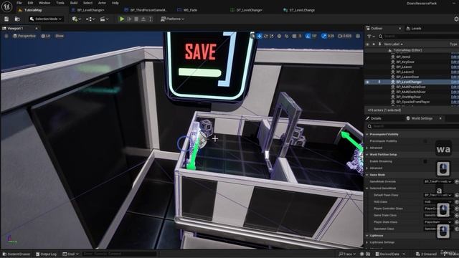The height and width of the screenshot is (258, 459).
Task: Open the Select menu
Action: 87,3
